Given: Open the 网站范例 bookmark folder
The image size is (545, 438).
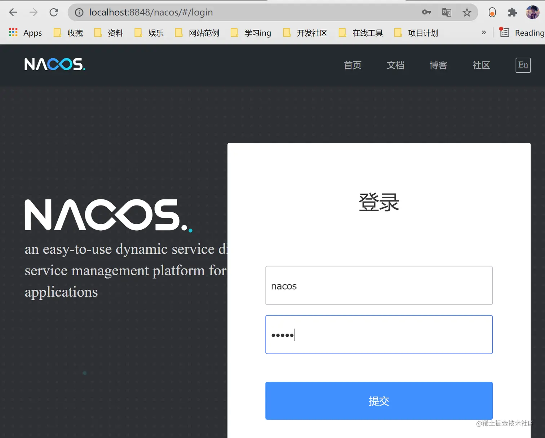Looking at the screenshot, I should (x=197, y=33).
